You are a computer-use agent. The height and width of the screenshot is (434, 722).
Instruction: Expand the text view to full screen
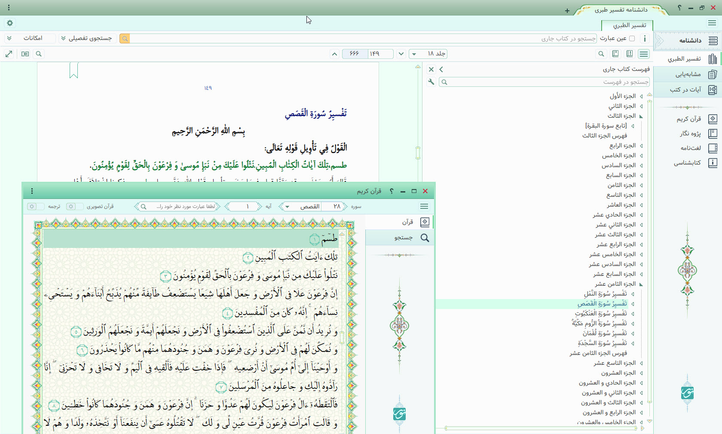9,54
